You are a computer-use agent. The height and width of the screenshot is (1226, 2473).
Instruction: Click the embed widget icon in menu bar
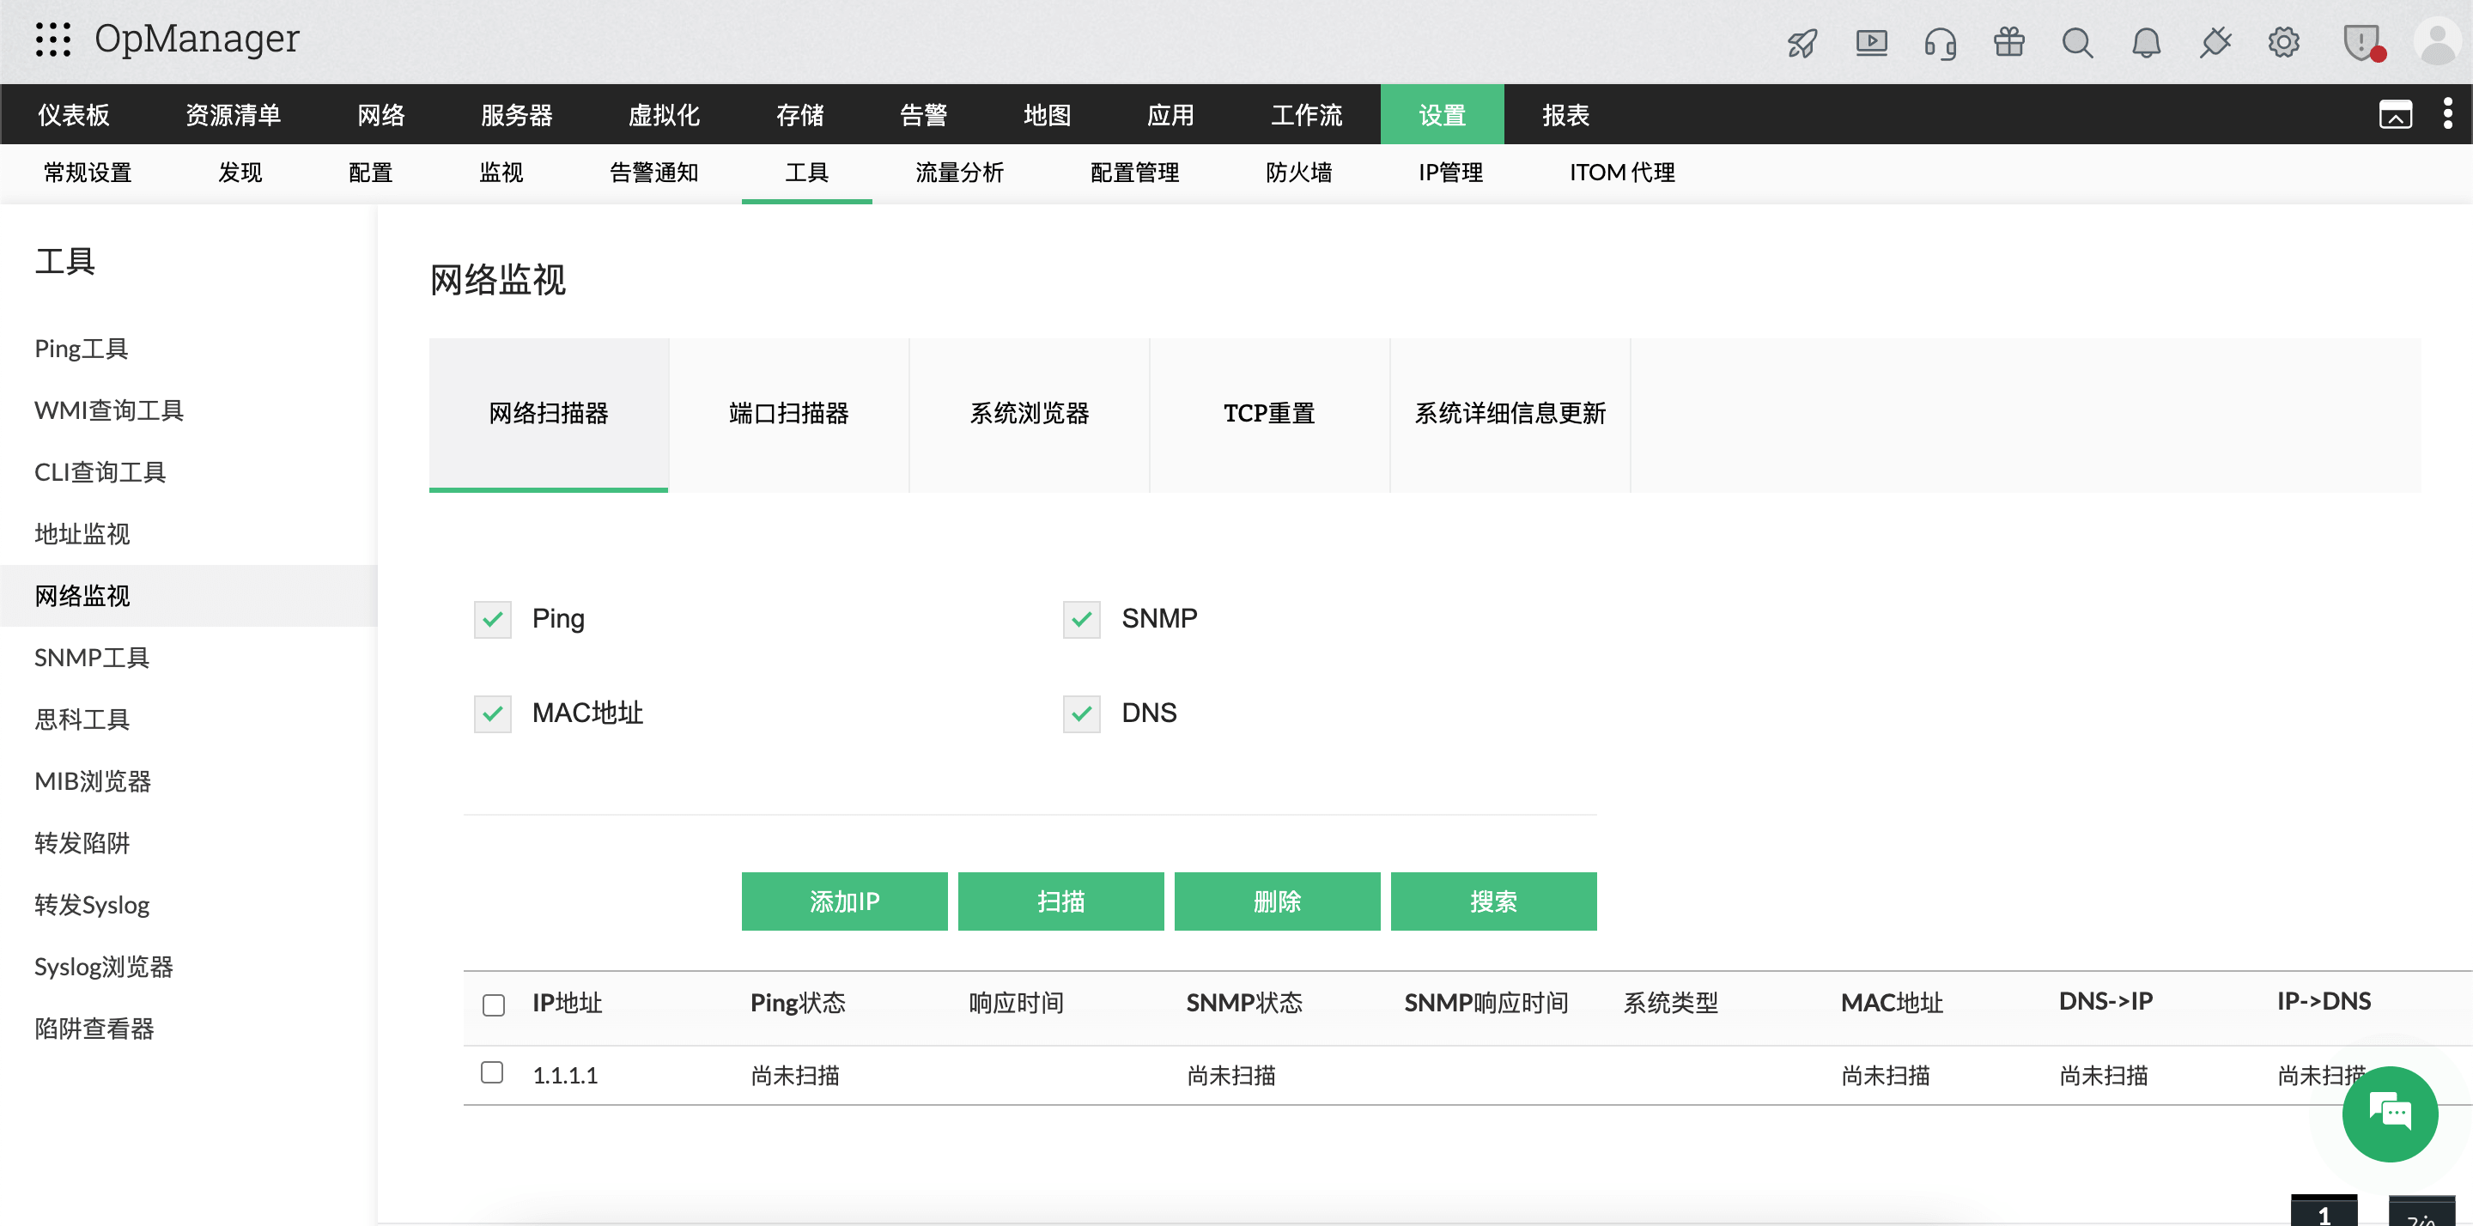pyautogui.click(x=2395, y=114)
